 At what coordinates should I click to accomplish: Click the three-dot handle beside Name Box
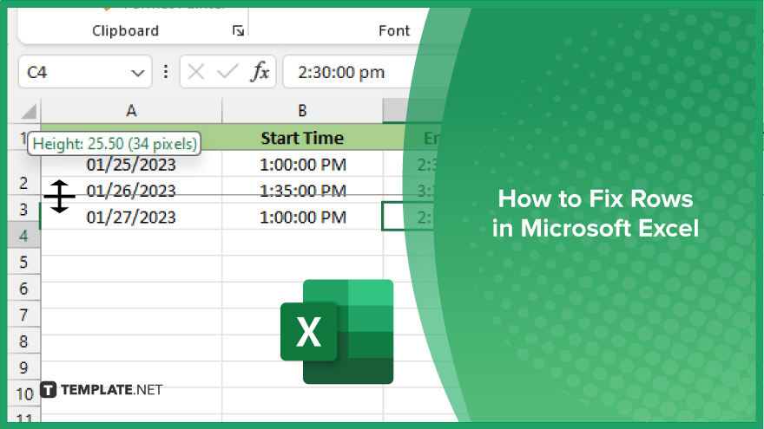click(166, 72)
